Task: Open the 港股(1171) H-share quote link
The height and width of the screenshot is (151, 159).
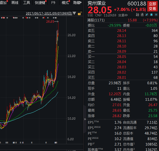Action: pyautogui.click(x=95, y=20)
